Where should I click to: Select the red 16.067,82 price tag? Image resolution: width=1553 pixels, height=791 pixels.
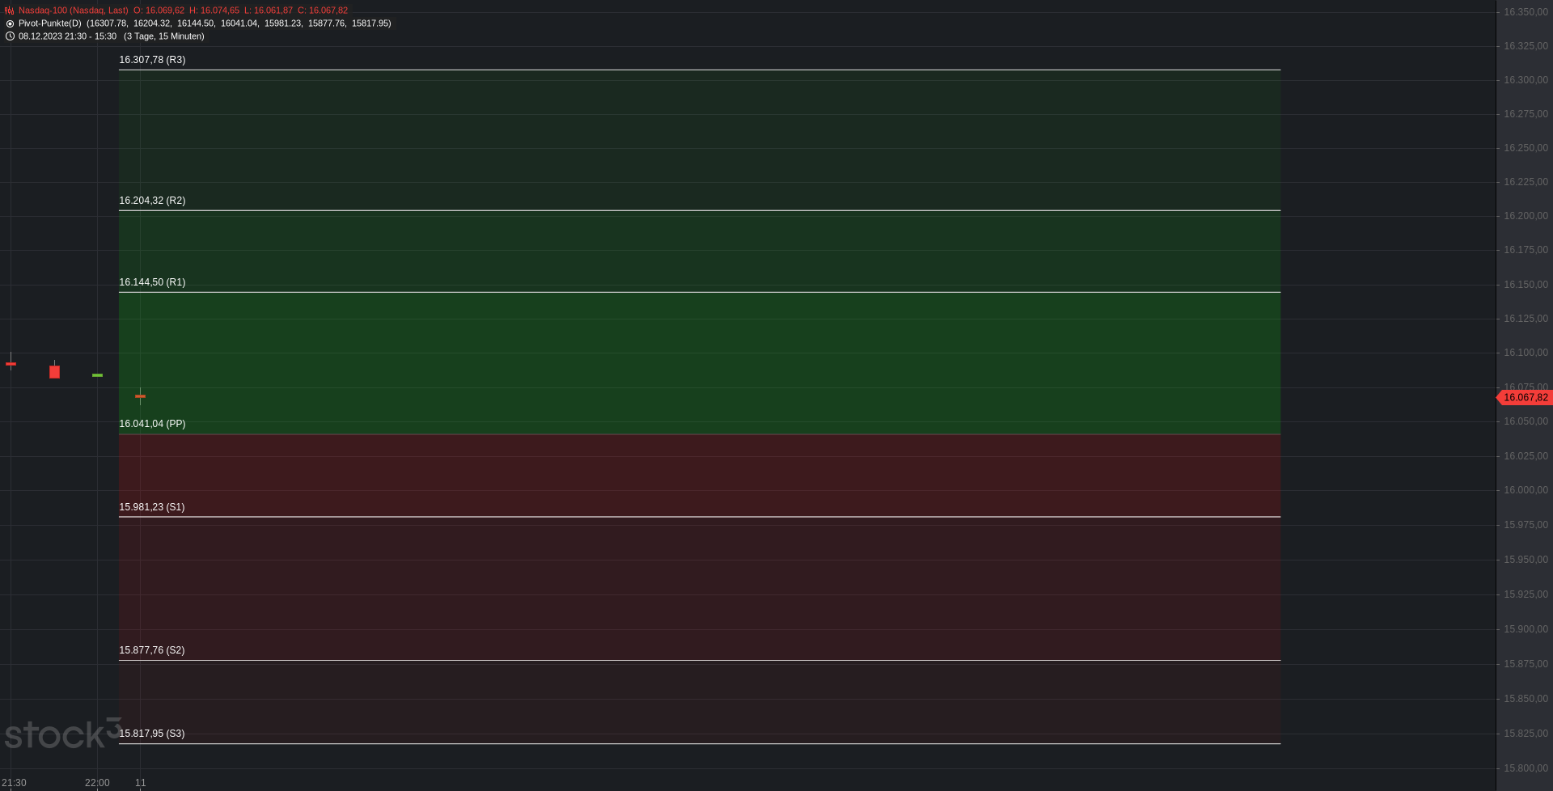click(1525, 397)
